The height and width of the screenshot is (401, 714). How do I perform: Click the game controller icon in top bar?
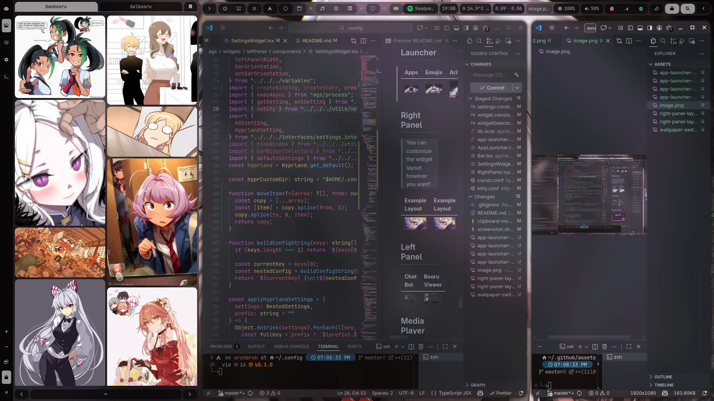pyautogui.click(x=396, y=9)
